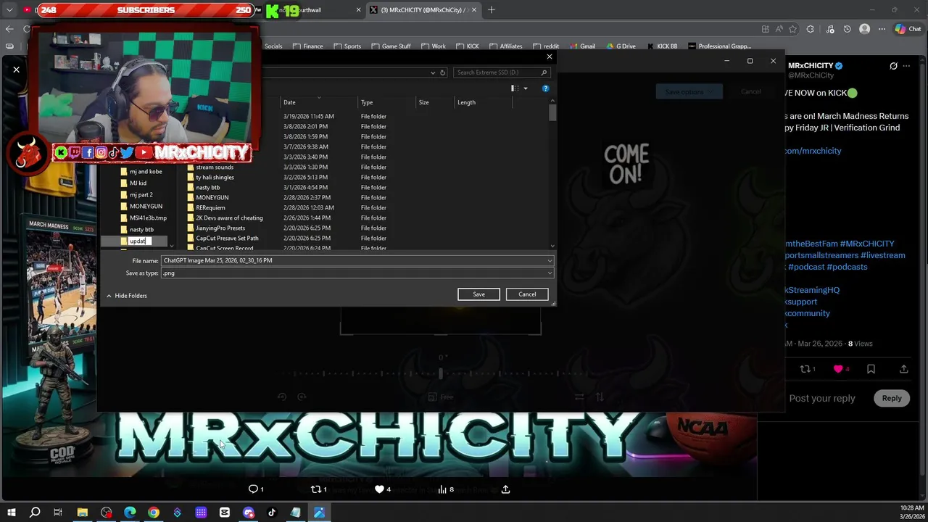Open the #MRxCHICITY hashtag link
Viewport: 928px width, 522px height.
coord(867,244)
